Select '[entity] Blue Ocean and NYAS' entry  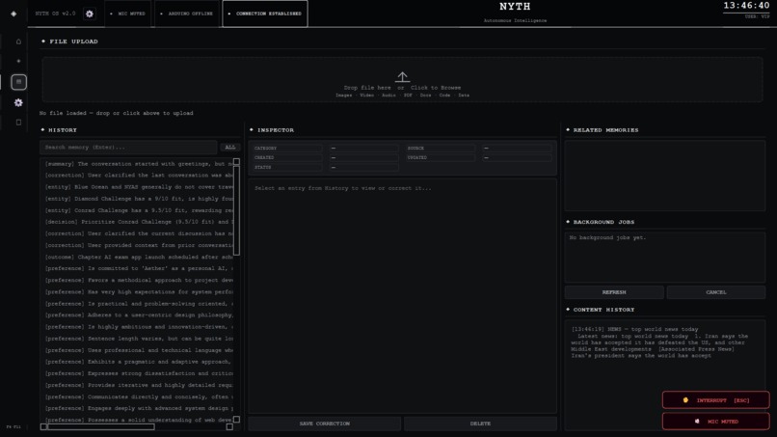137,187
